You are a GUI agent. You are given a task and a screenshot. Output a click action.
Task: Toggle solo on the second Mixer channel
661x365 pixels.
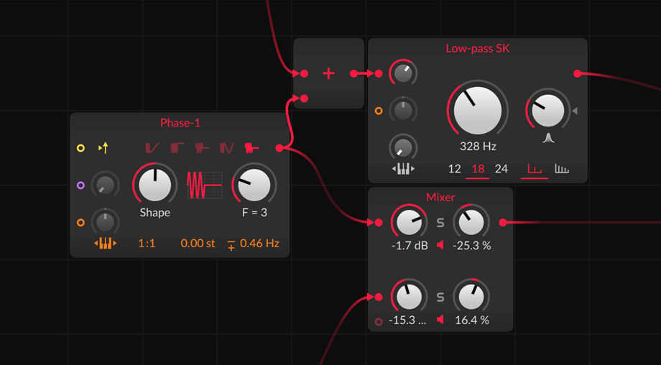440,297
